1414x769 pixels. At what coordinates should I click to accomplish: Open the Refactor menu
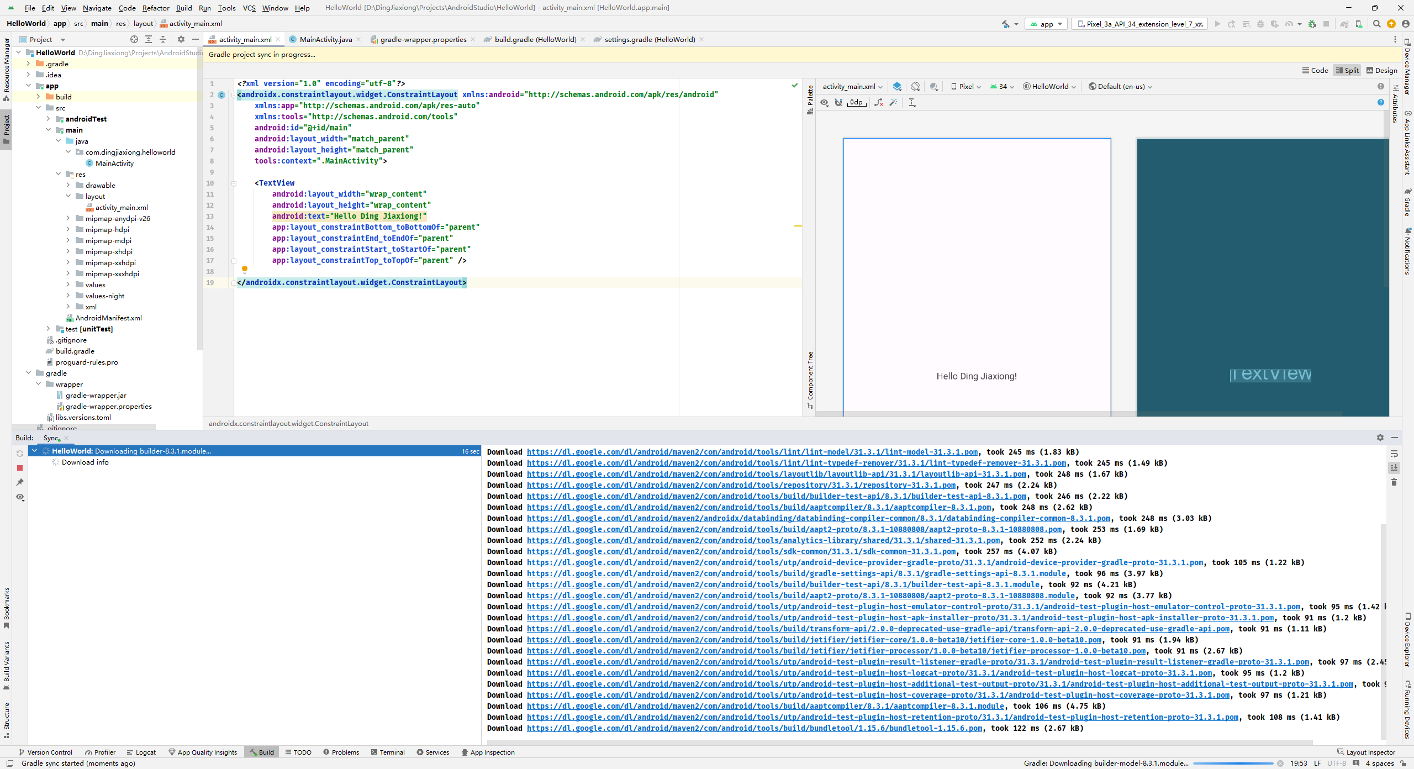[156, 8]
